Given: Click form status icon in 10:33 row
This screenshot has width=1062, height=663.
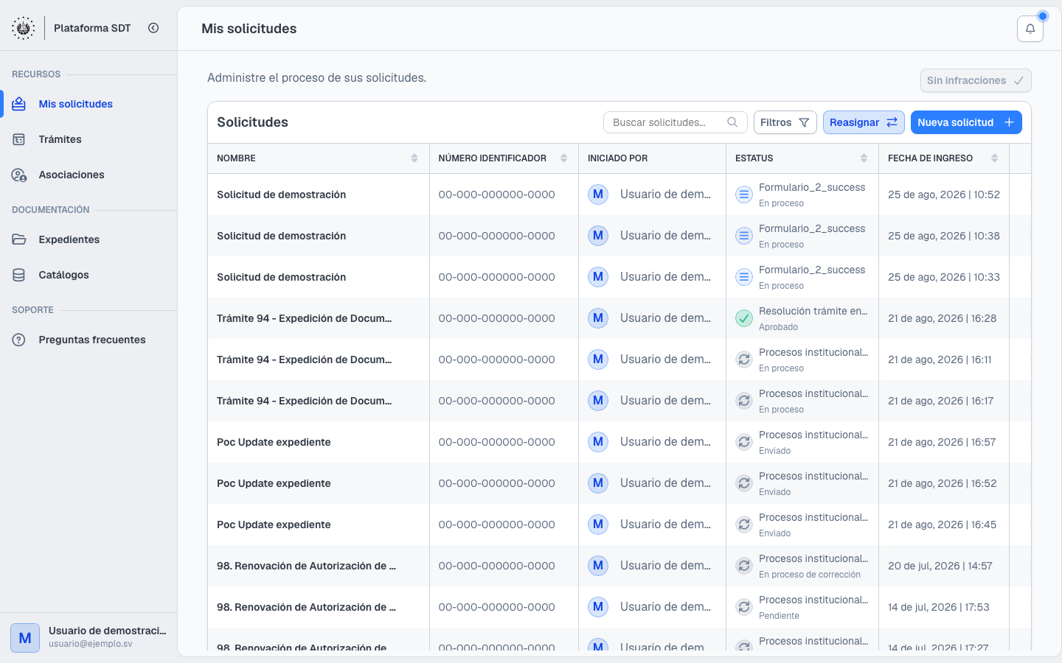Looking at the screenshot, I should (744, 277).
